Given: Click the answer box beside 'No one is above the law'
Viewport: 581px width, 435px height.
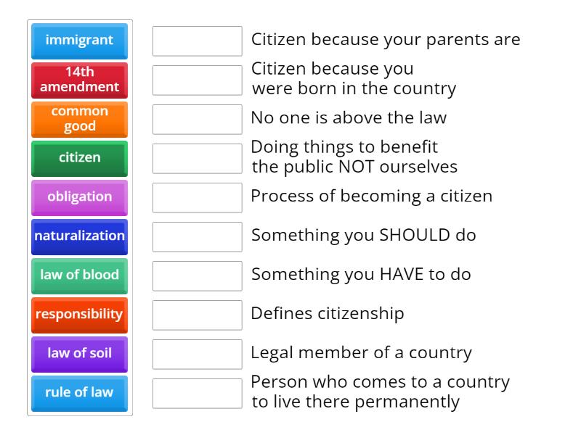Looking at the screenshot, I should (x=197, y=119).
